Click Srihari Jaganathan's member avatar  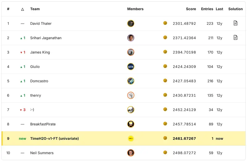tap(131, 38)
